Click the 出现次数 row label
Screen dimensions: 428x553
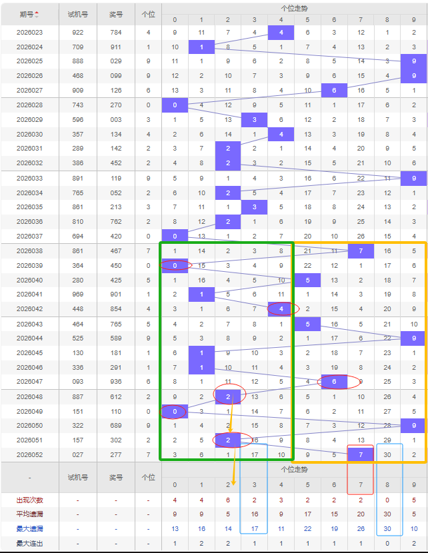[x=29, y=500]
